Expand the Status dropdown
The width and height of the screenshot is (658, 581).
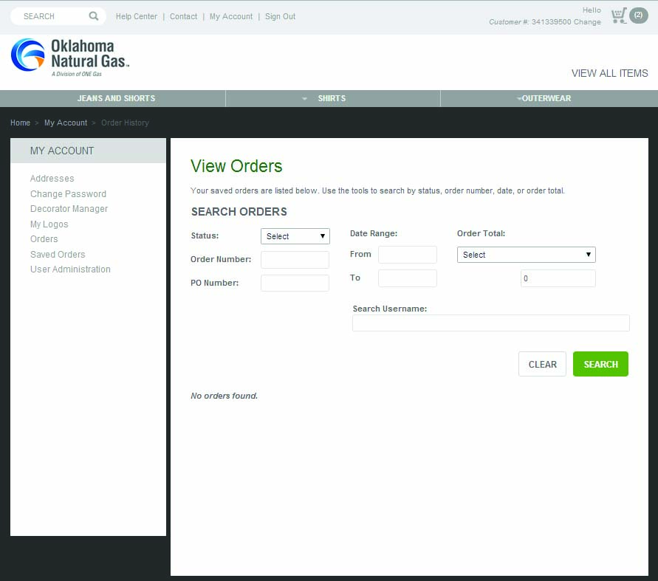click(x=295, y=236)
